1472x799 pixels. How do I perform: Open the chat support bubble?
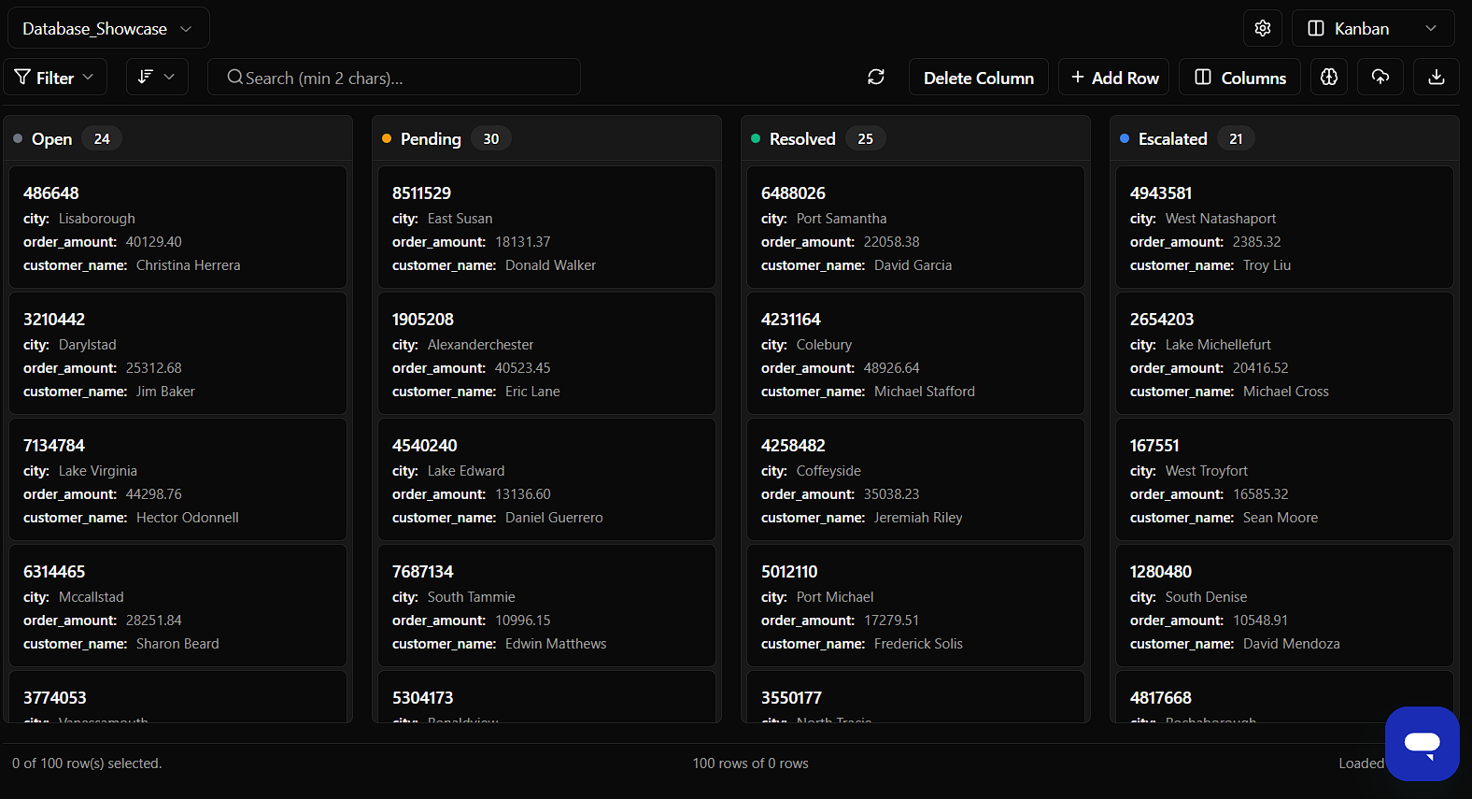point(1422,743)
